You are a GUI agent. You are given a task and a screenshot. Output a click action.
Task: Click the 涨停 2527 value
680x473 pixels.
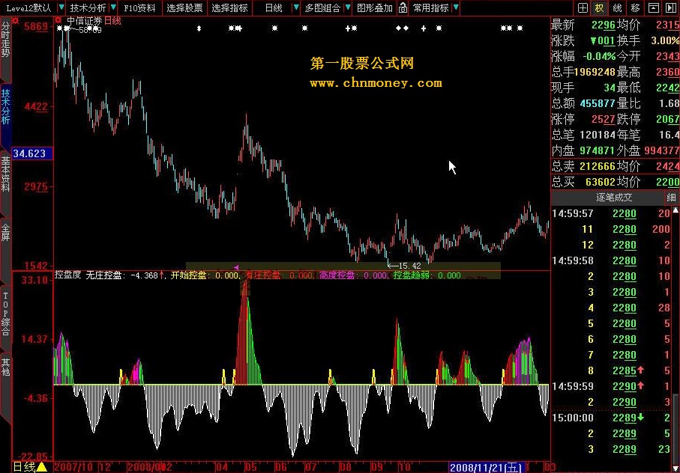point(604,119)
